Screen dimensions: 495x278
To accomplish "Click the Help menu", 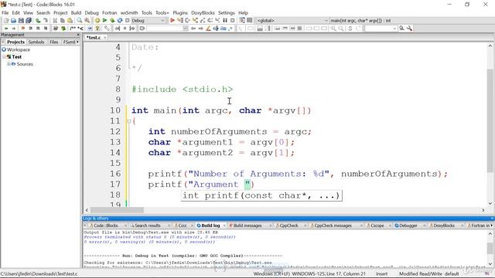I will [x=243, y=12].
